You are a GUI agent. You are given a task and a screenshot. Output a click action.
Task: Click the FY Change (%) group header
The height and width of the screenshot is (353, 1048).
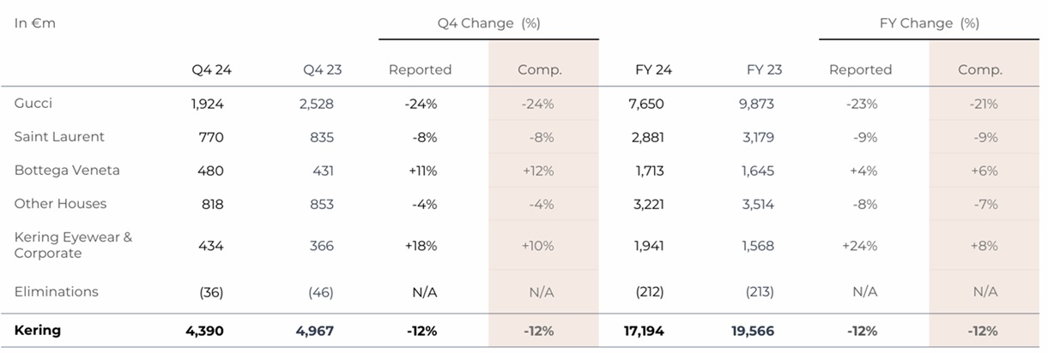tap(930, 23)
